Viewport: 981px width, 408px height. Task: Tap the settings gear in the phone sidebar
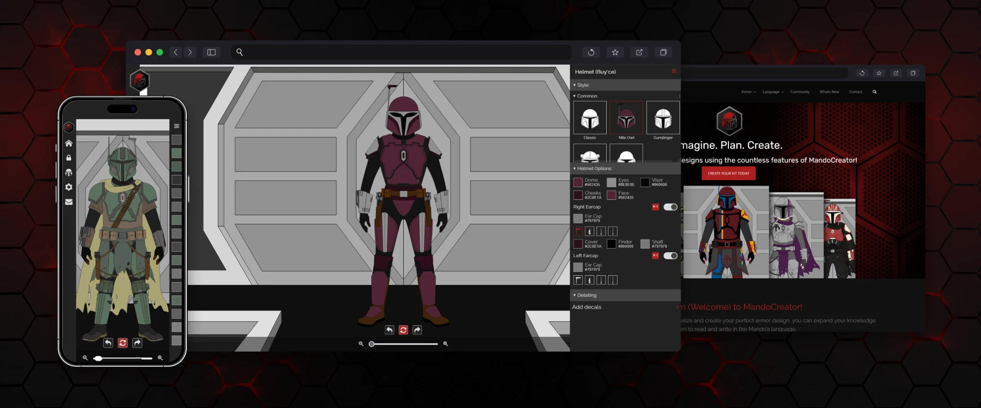click(69, 187)
